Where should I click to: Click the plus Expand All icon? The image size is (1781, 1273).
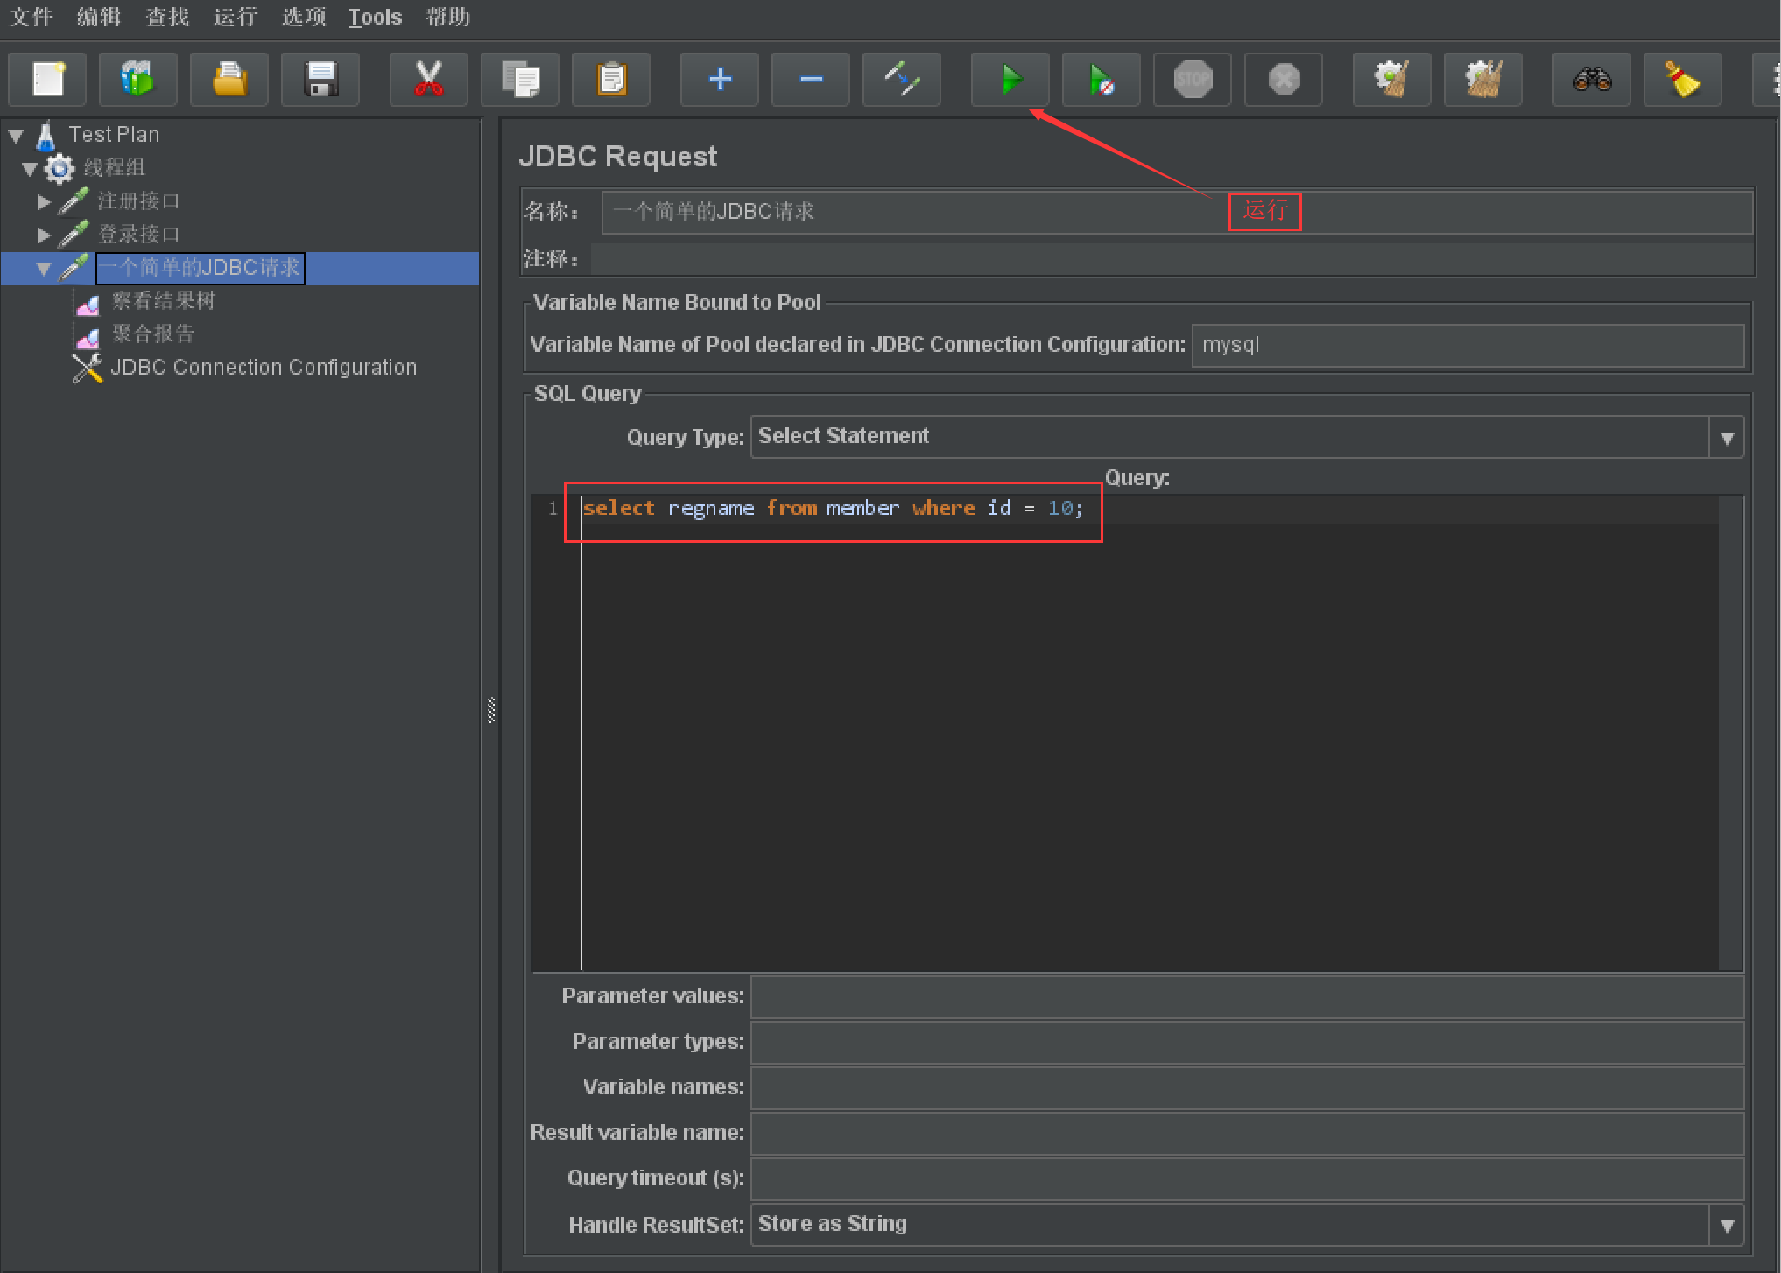(720, 80)
